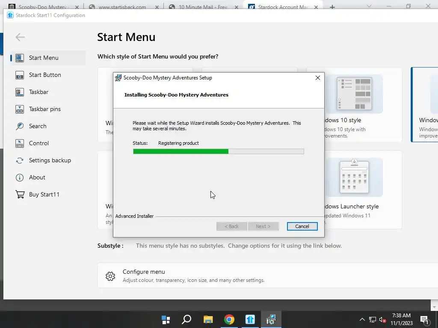The width and height of the screenshot is (438, 328).
Task: Click the Start Menu sidebar icon
Action: coord(20,58)
